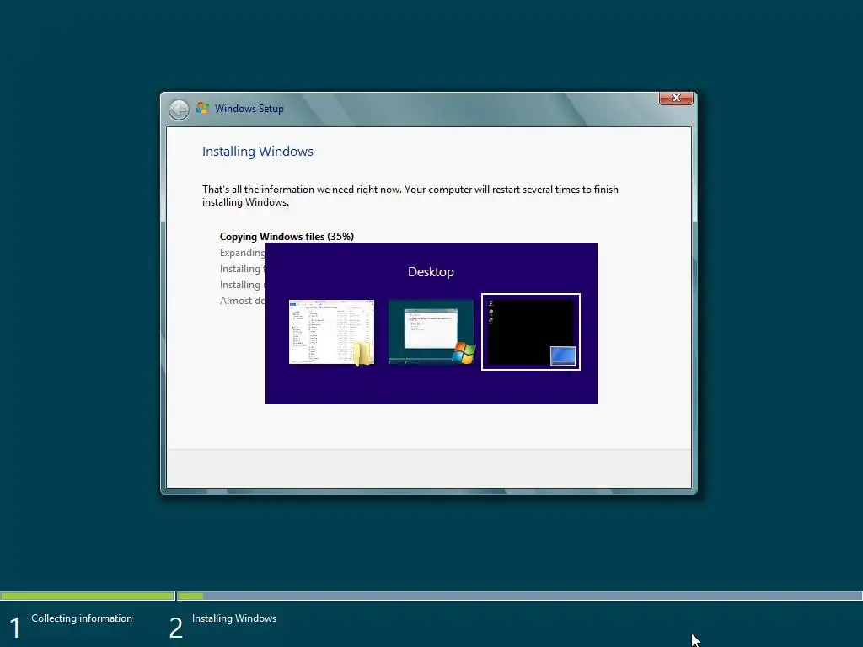This screenshot has width=863, height=647.
Task: Close the Windows Setup dialog
Action: click(x=676, y=98)
